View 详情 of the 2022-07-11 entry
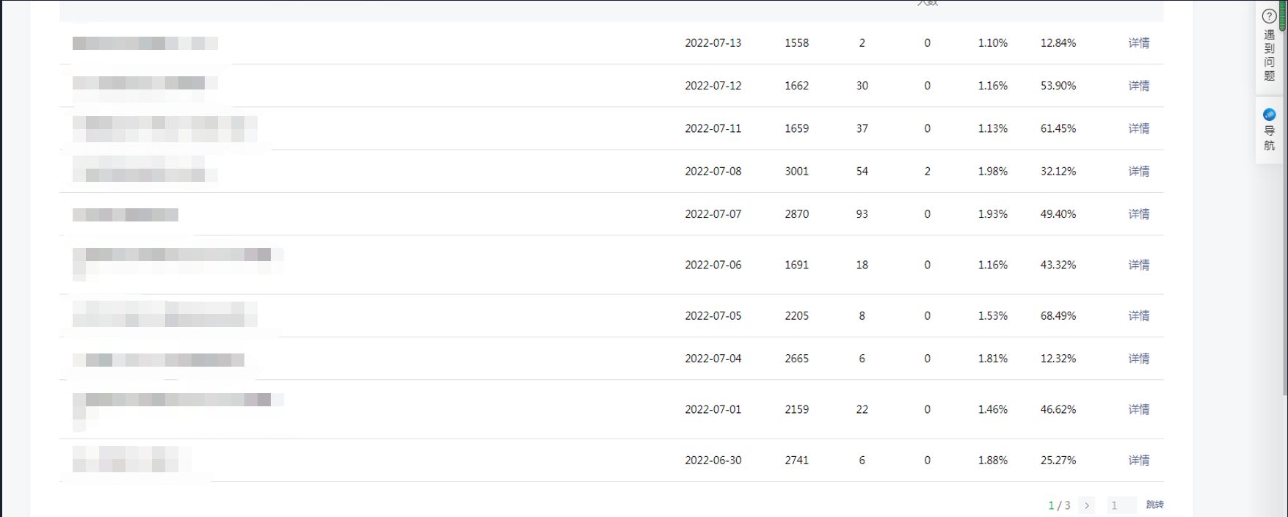 pos(1138,128)
